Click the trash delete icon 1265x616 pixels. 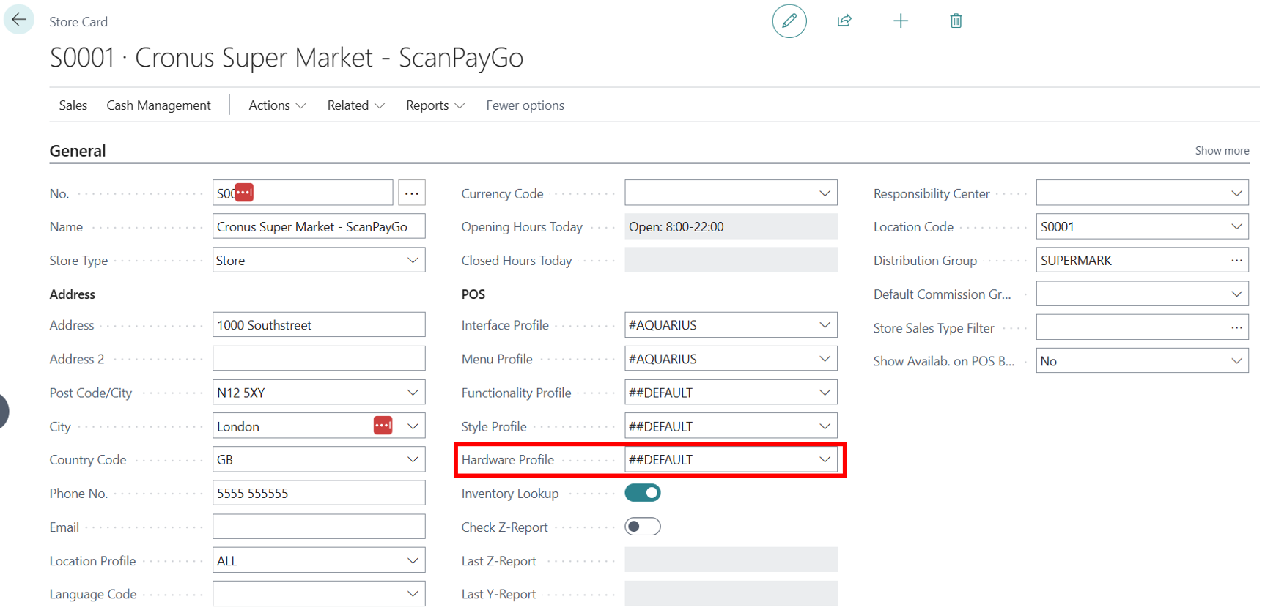(956, 21)
